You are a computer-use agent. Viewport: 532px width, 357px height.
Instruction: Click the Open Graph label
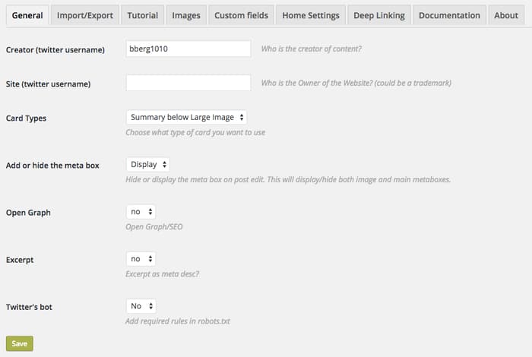[28, 213]
